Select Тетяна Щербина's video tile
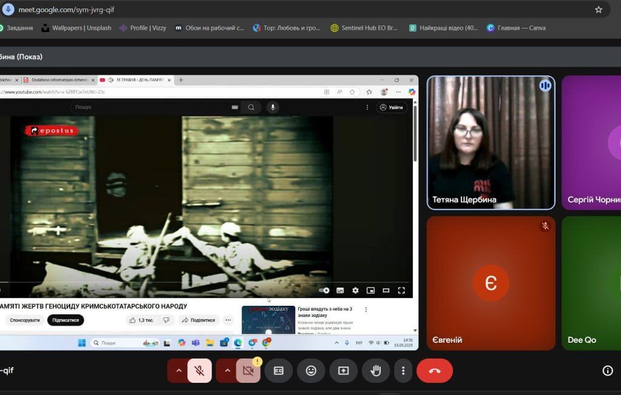 pyautogui.click(x=491, y=143)
